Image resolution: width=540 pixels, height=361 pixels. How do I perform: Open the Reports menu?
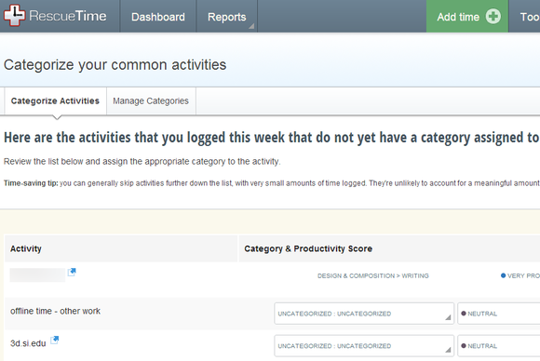227,17
